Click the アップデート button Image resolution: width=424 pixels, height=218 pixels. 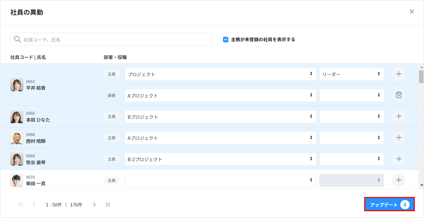click(389, 204)
